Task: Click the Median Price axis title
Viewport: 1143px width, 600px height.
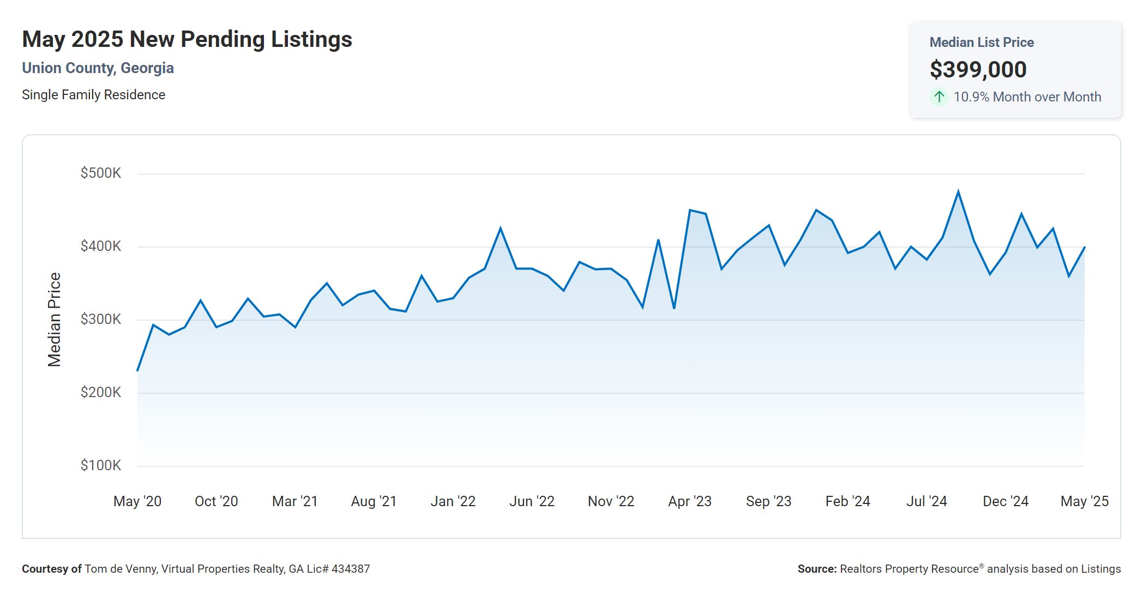Action: pos(55,319)
